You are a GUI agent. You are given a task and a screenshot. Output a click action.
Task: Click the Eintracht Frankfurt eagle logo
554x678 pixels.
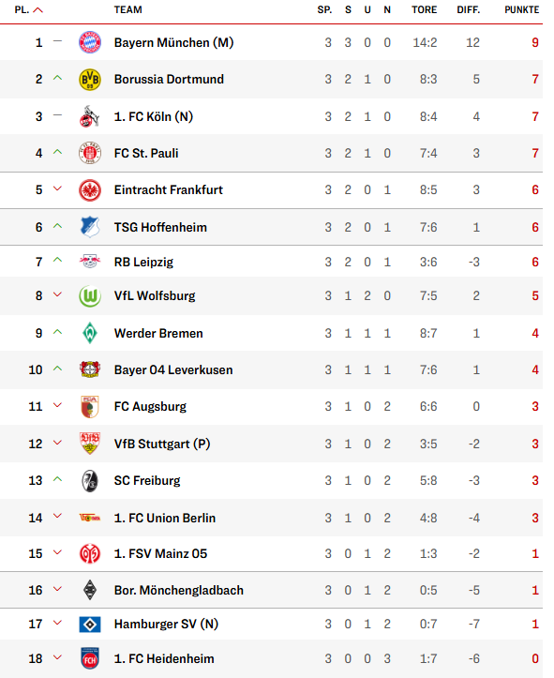[90, 190]
